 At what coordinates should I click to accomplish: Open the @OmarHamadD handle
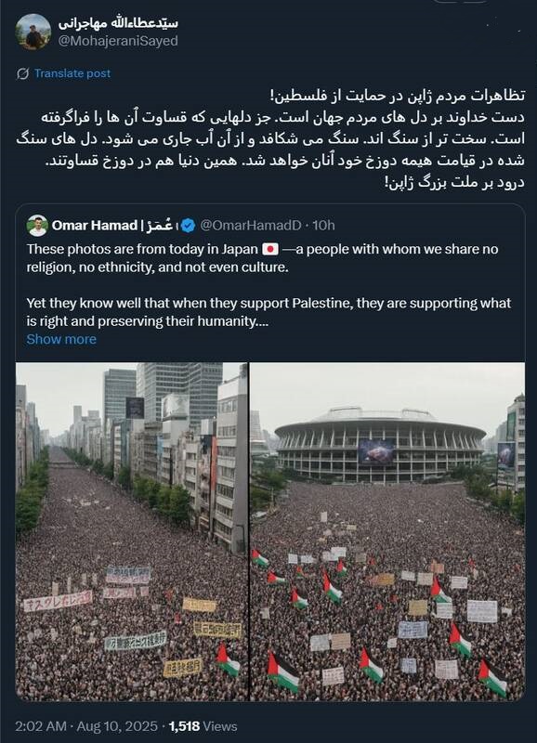[251, 226]
